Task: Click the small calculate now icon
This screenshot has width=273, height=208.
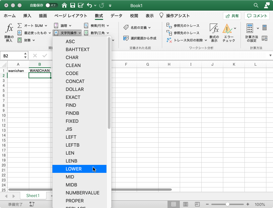Action: click(x=264, y=28)
